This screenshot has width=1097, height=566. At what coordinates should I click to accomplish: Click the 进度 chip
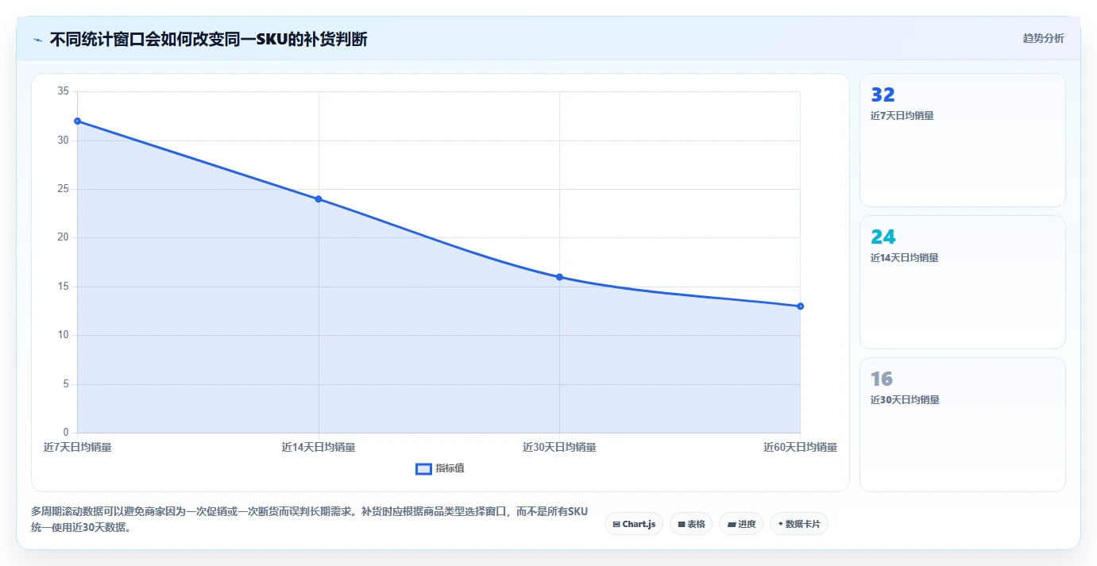741,524
